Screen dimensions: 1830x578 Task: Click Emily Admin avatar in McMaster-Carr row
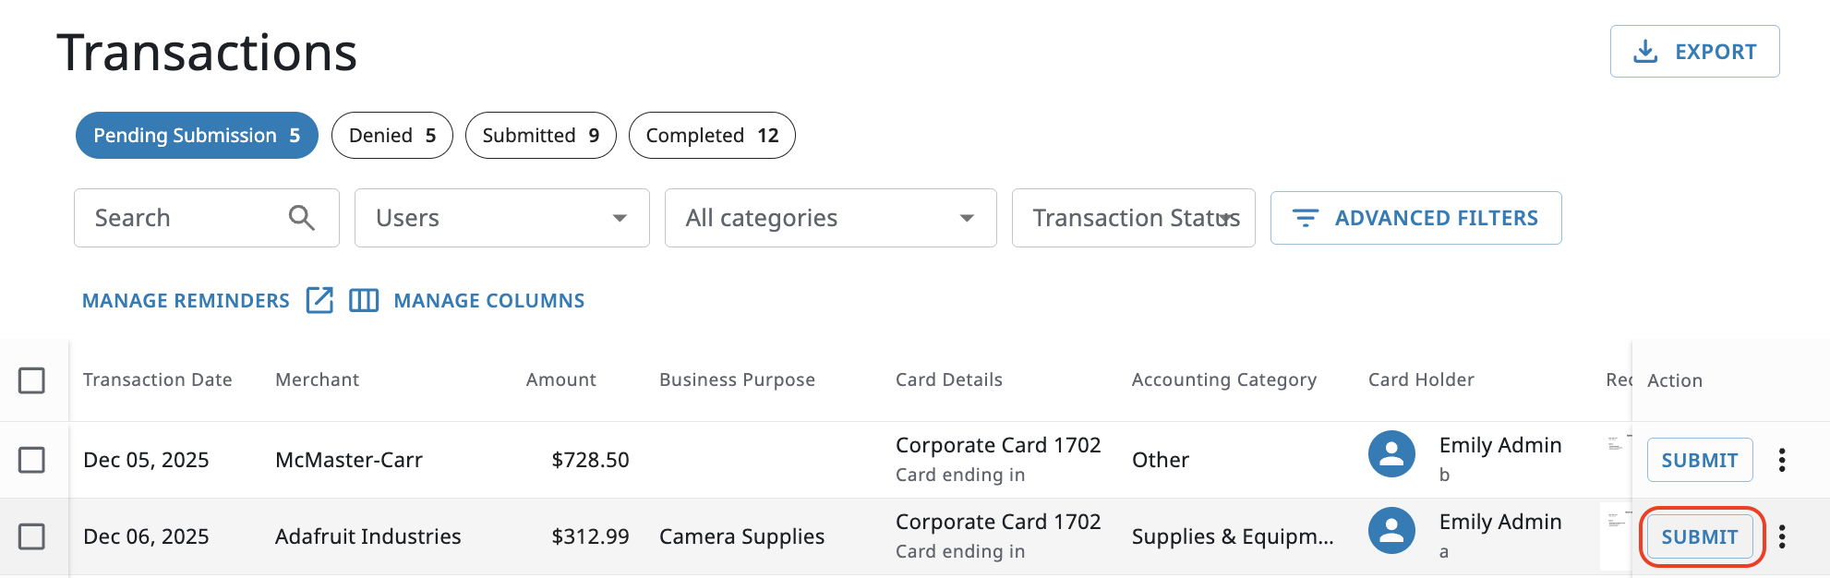click(x=1391, y=454)
